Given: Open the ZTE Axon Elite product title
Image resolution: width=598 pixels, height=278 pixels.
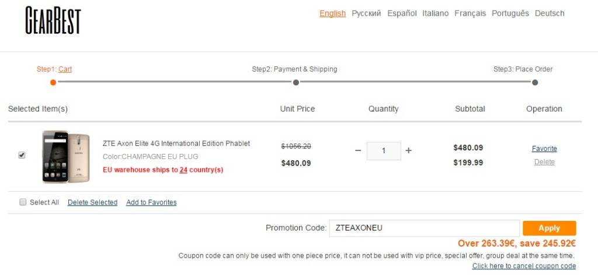Looking at the screenshot, I should [176, 143].
